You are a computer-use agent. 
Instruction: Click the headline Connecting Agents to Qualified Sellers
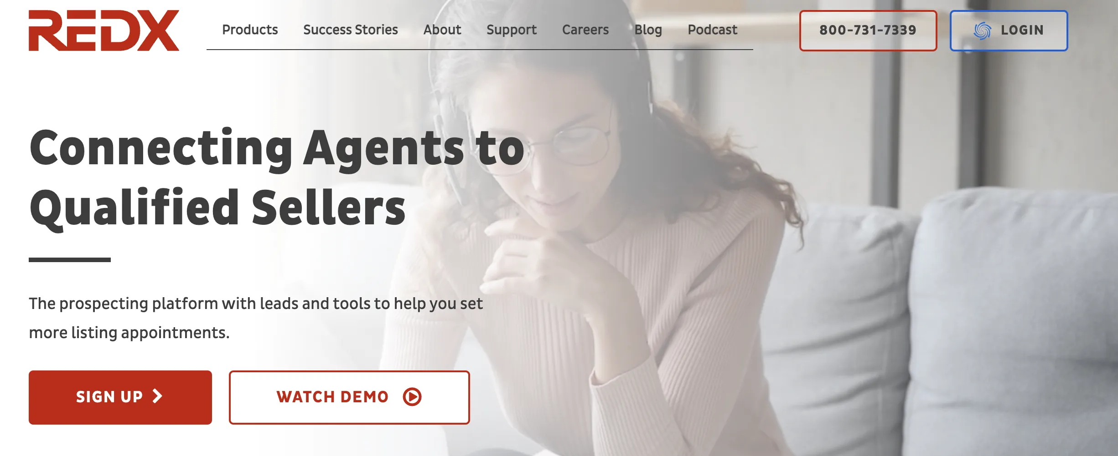(x=277, y=177)
